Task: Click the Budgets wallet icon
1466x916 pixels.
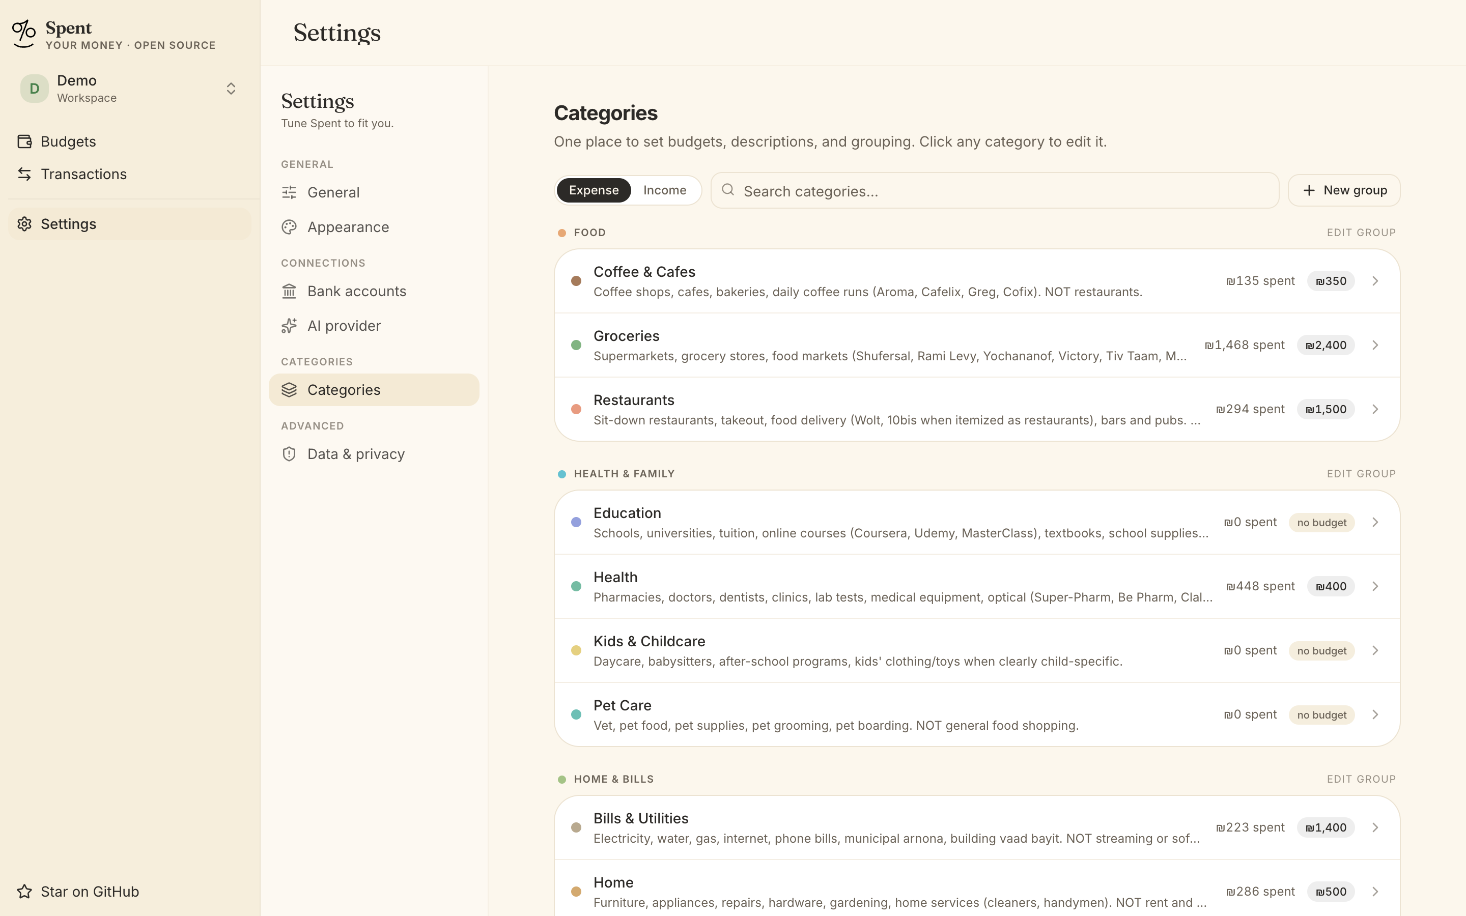Action: [24, 141]
